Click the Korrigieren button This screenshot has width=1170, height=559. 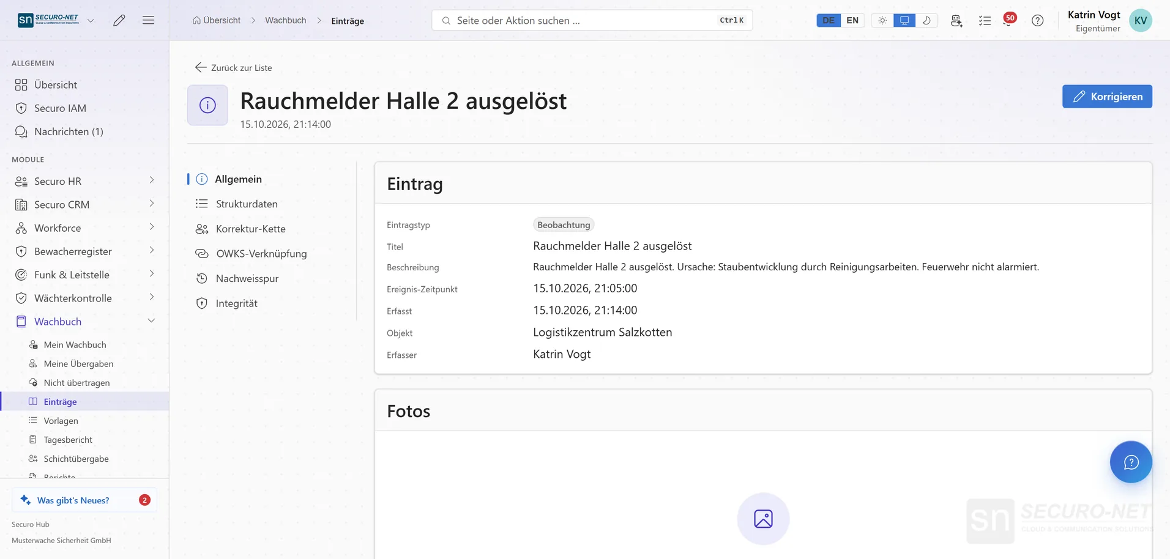[1107, 97]
